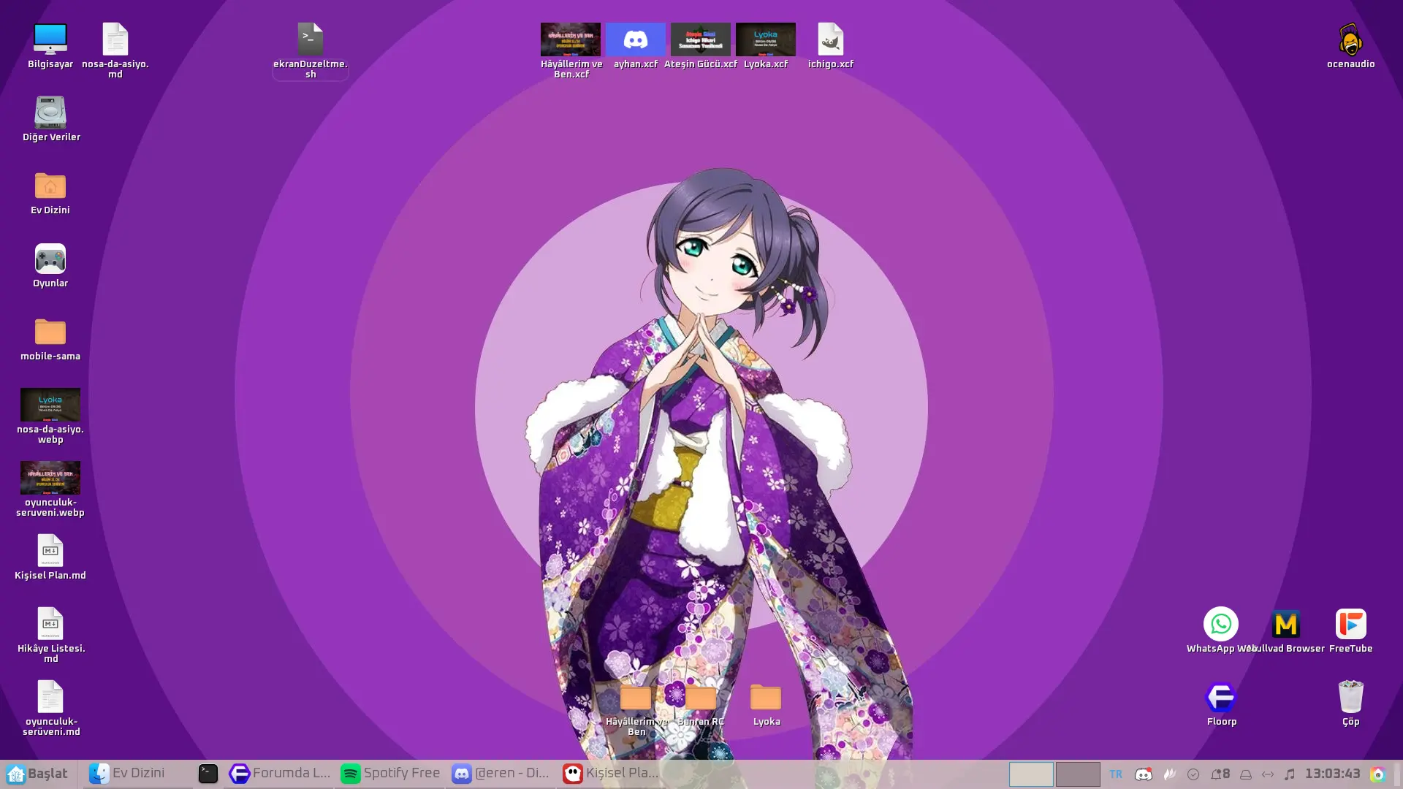Image resolution: width=1403 pixels, height=789 pixels.
Task: Switch to the @eren Discord taskbar window
Action: (501, 774)
